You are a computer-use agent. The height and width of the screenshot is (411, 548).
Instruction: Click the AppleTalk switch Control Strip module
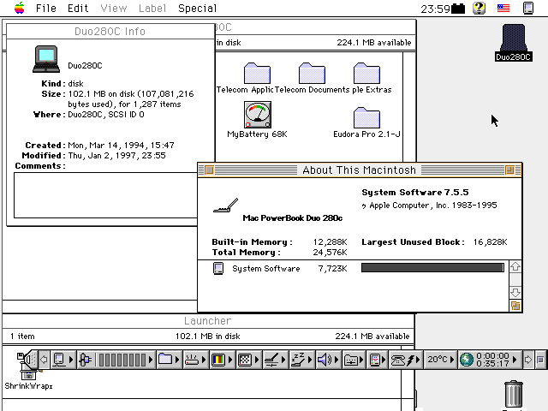tap(63, 360)
